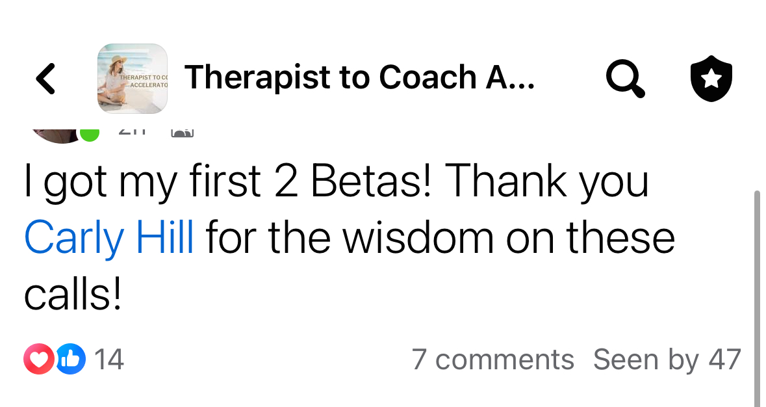Screen dimensions: 766x407
Task: View the 7 comments
Action: click(492, 359)
